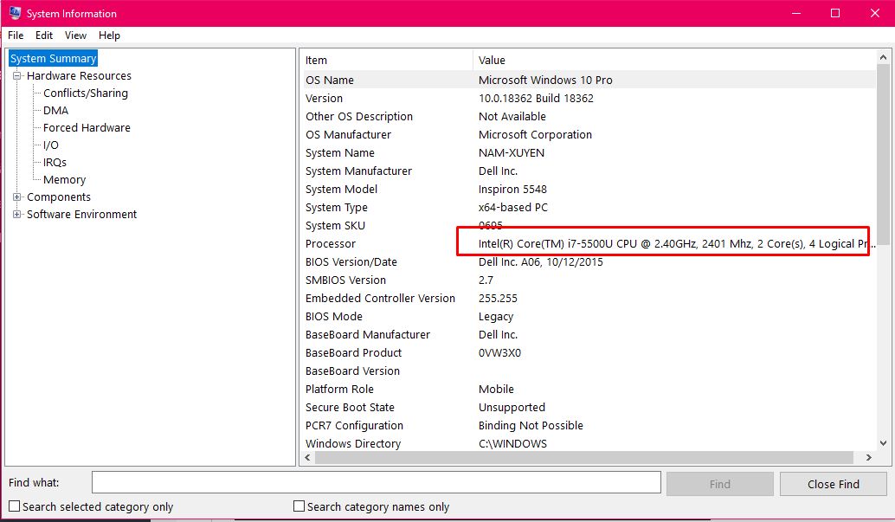Screen dimensions: 895x522
Task: Open the Edit menu
Action: 44,35
